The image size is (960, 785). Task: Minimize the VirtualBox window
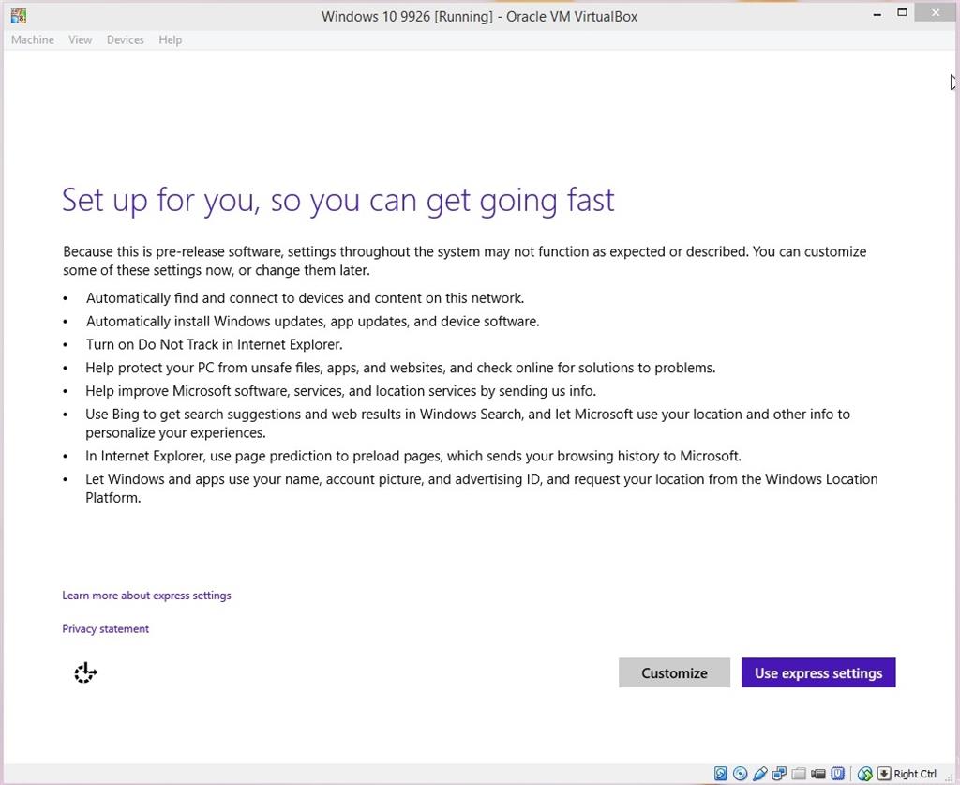point(877,13)
